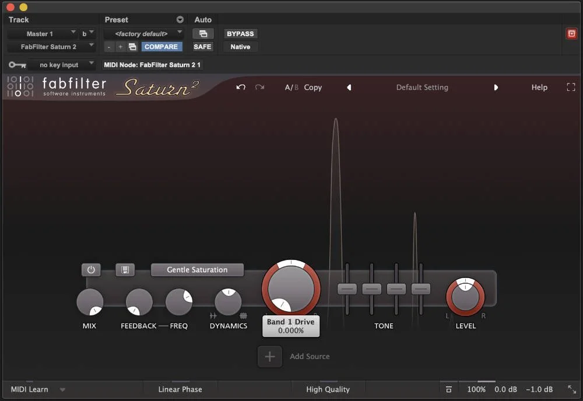Click the second TONE slider handle
Image resolution: width=583 pixels, height=401 pixels.
pyautogui.click(x=371, y=289)
